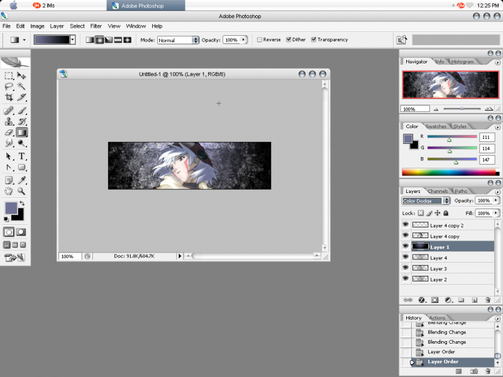Open document status bar menu arrow
Image resolution: width=503 pixels, height=377 pixels.
pos(180,256)
